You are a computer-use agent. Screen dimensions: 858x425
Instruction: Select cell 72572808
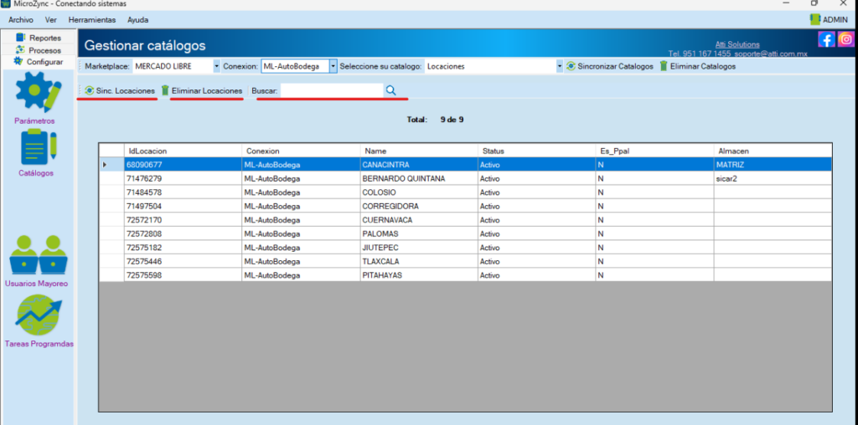coord(183,233)
